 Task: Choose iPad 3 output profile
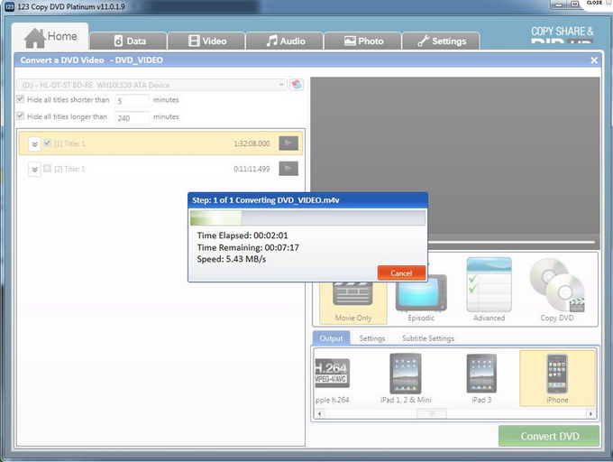click(x=481, y=379)
